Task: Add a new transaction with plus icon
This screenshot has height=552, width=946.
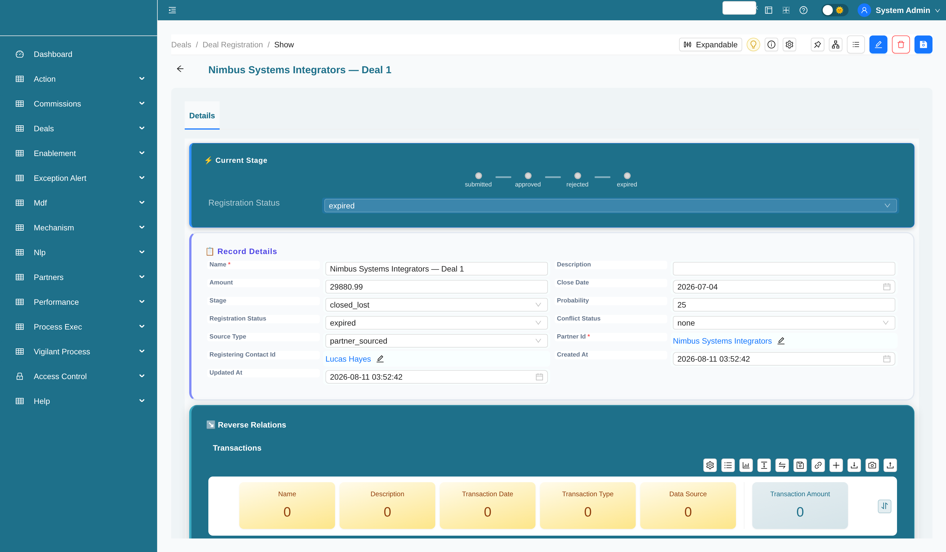Action: click(x=836, y=465)
